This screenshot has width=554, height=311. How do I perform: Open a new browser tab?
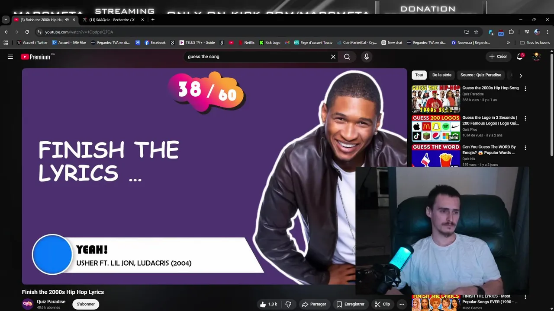[x=153, y=19]
